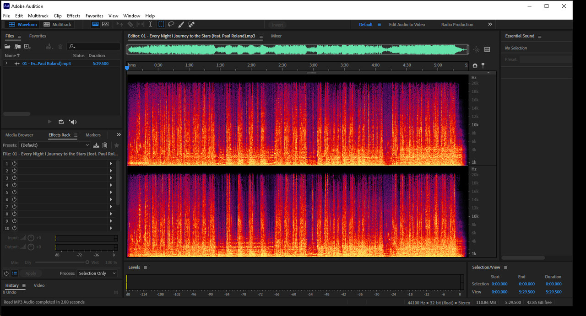
Task: Click the marker pin icon beside the timeline
Action: pos(483,66)
